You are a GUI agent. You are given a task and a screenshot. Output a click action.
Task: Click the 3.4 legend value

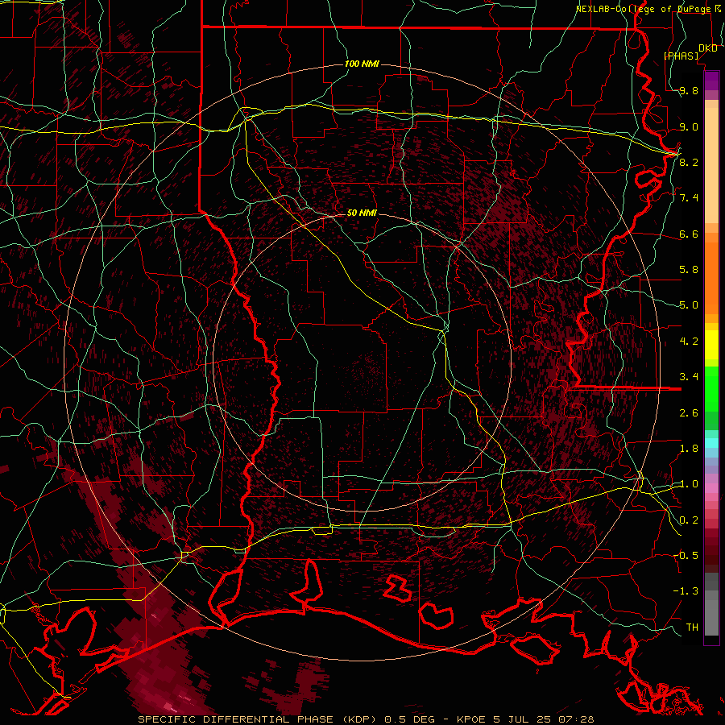point(689,377)
